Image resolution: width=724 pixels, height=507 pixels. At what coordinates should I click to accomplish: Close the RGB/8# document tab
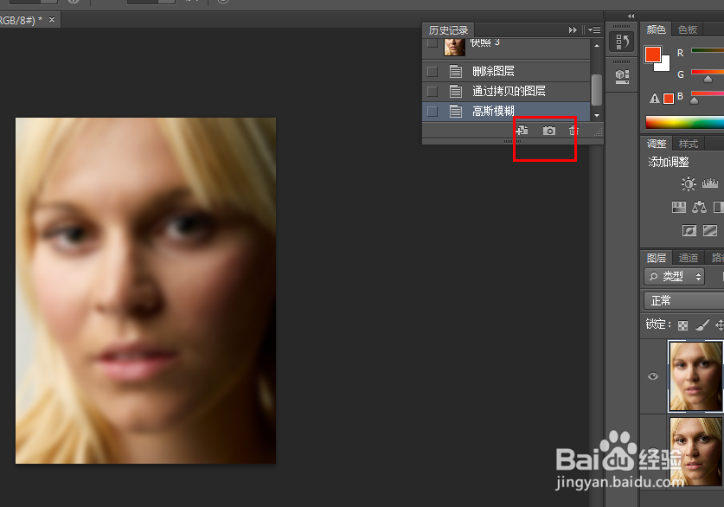[52, 19]
